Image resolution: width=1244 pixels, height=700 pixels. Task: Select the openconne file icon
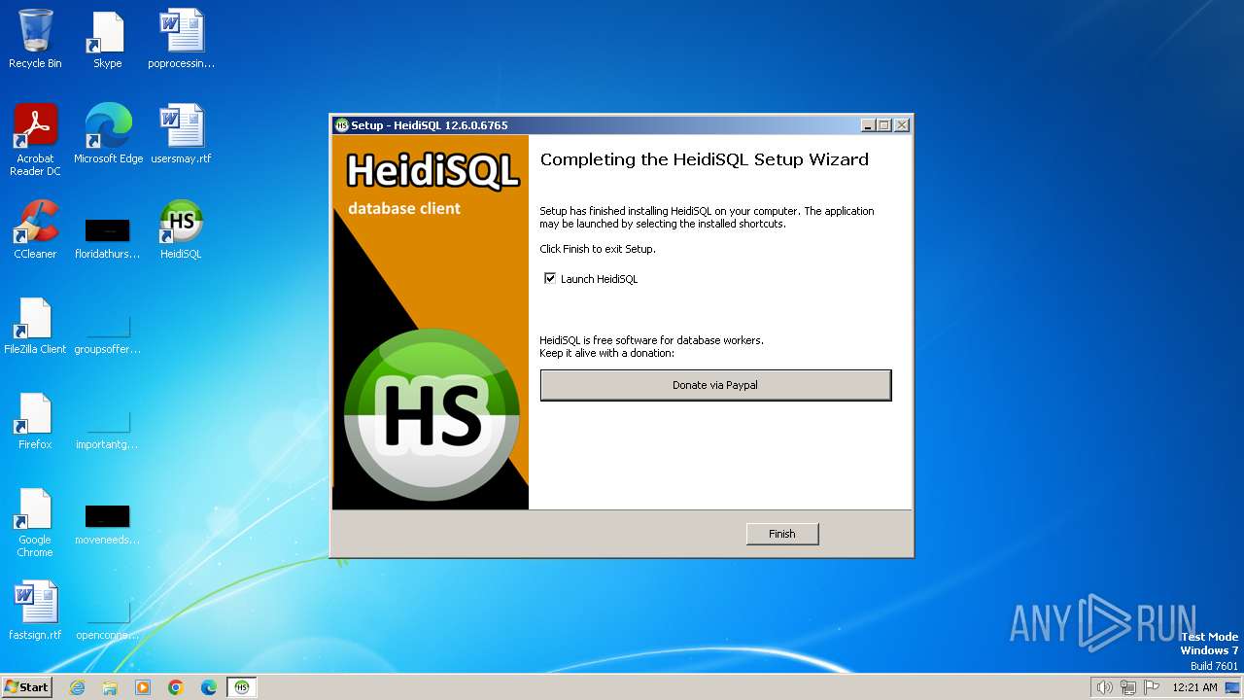107,619
